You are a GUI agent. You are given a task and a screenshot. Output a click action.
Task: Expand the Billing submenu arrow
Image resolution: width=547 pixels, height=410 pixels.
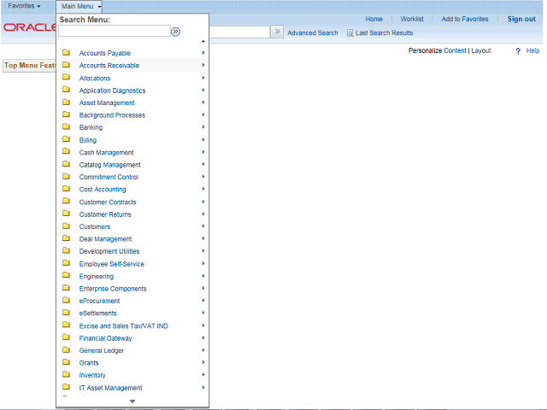tap(203, 139)
